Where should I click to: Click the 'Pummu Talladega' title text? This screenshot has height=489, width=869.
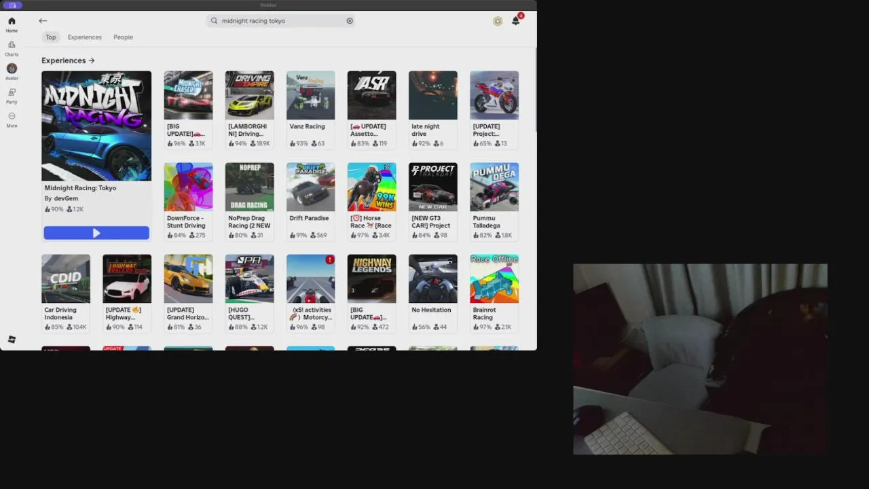click(x=486, y=222)
